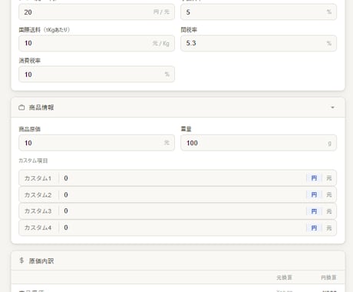353x292 pixels.
Task: Focus the 円/元 rate field showing 20
Action: point(97,12)
